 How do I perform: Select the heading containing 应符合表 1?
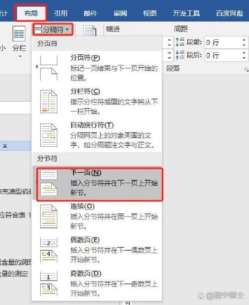click(15, 215)
